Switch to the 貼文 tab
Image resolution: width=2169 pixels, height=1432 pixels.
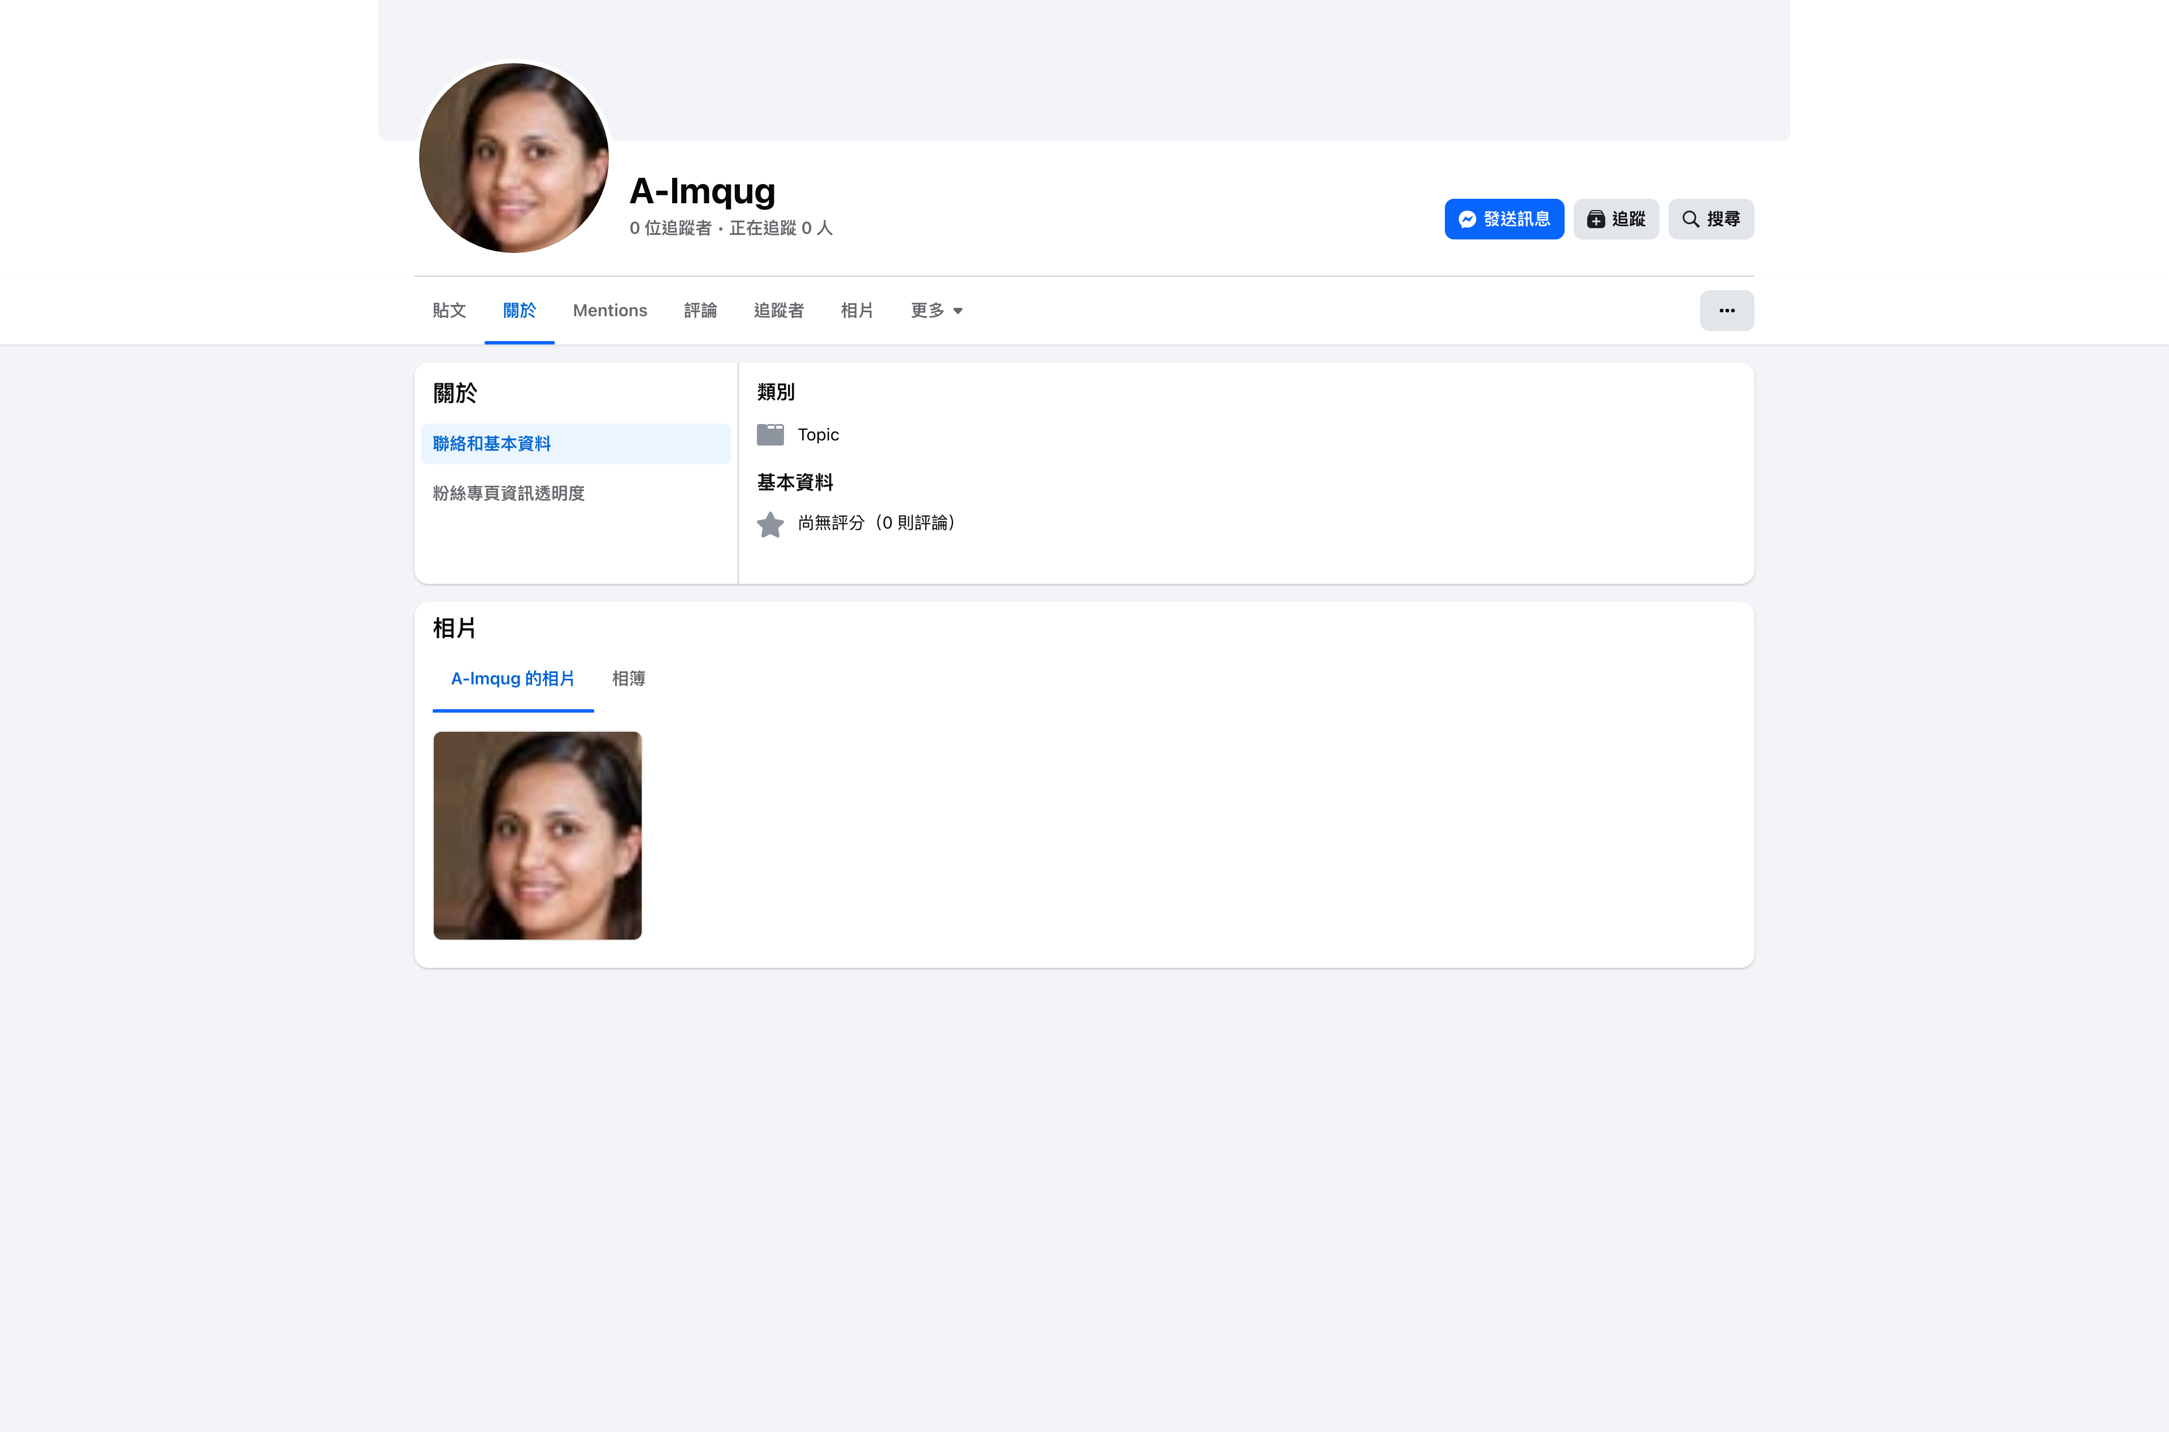[x=449, y=311]
